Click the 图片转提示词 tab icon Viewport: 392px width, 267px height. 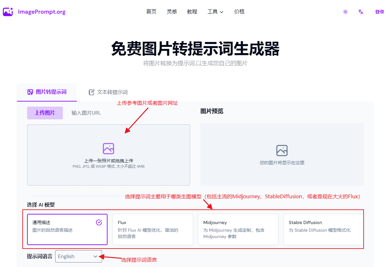click(x=30, y=92)
